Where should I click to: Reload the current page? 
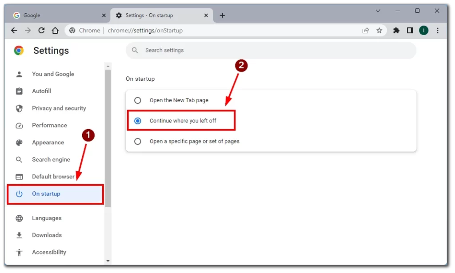click(x=41, y=31)
